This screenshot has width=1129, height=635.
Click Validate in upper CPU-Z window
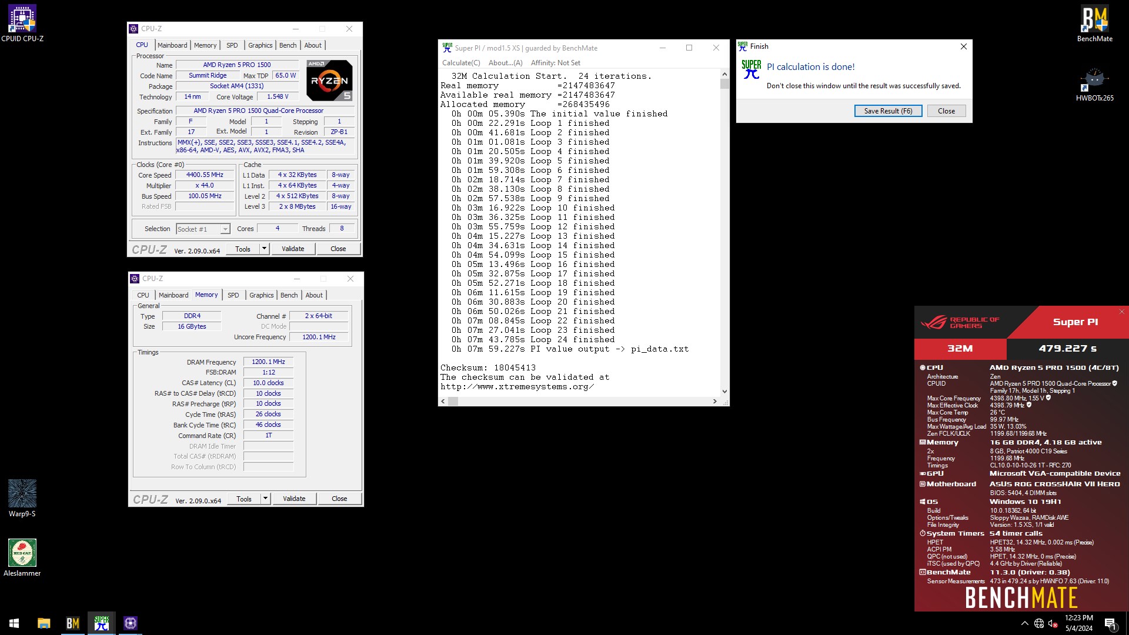(x=293, y=249)
